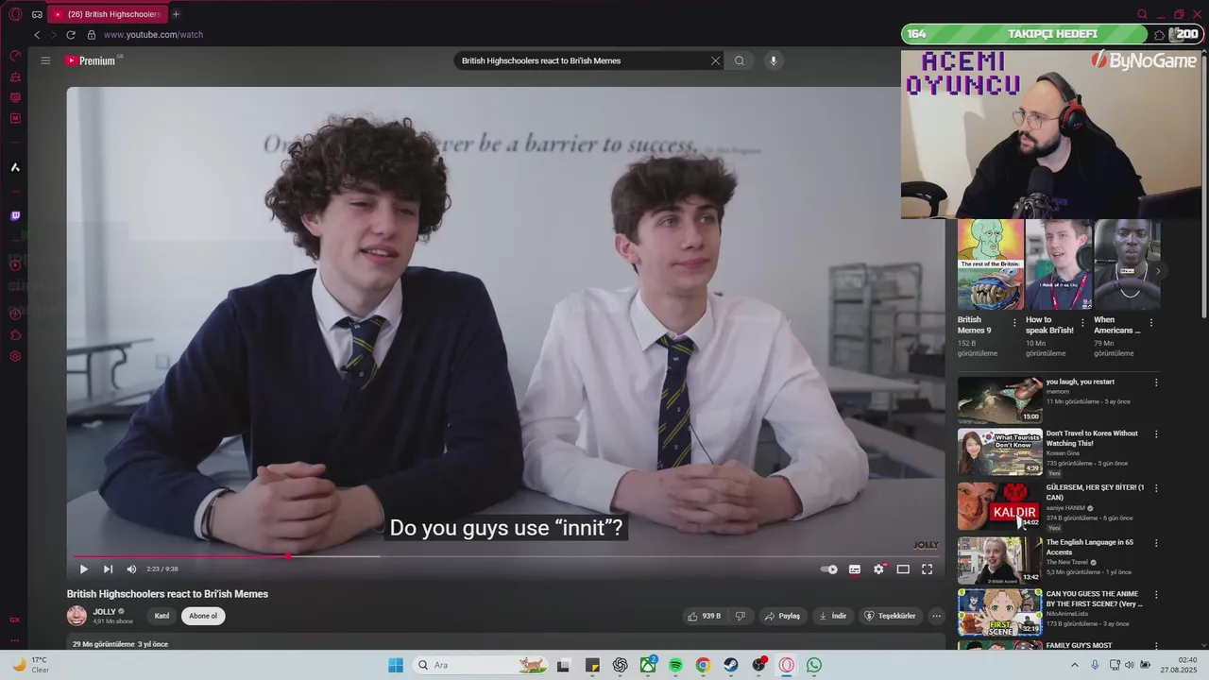Screen dimensions: 1209x680
Task: Switch to theater mode
Action: (903, 569)
